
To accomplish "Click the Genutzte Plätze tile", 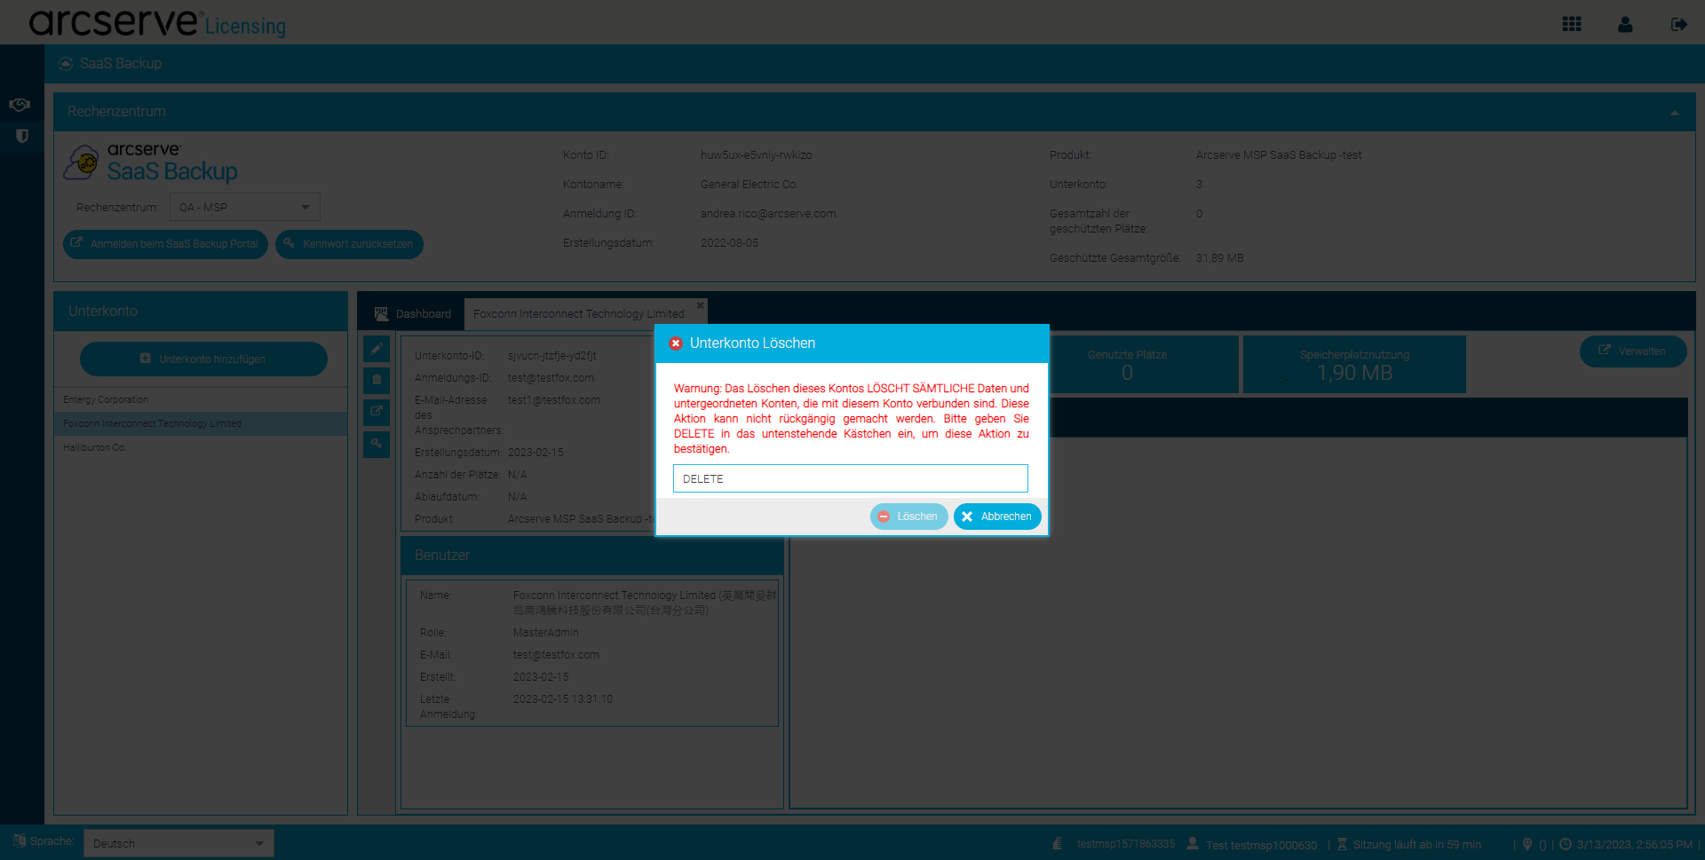I will tap(1127, 364).
